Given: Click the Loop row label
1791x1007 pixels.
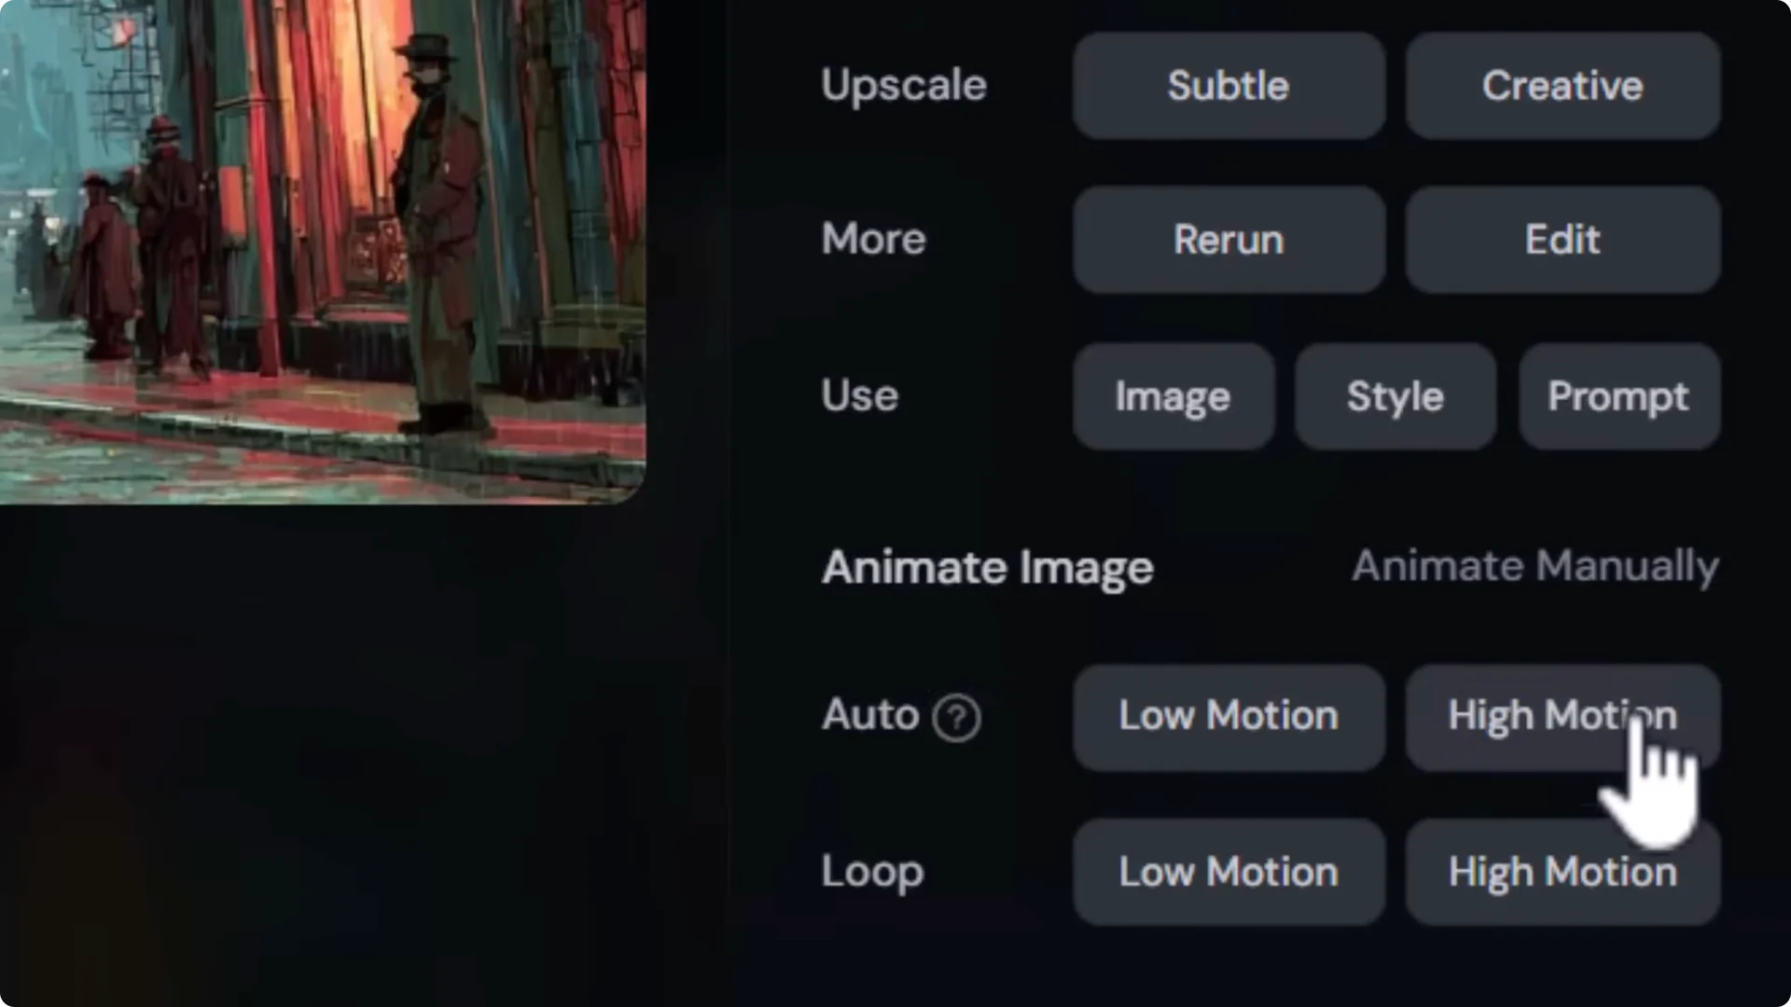Looking at the screenshot, I should (872, 872).
